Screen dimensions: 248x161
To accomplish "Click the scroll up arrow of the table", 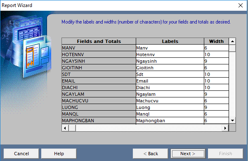I will [x=232, y=41].
